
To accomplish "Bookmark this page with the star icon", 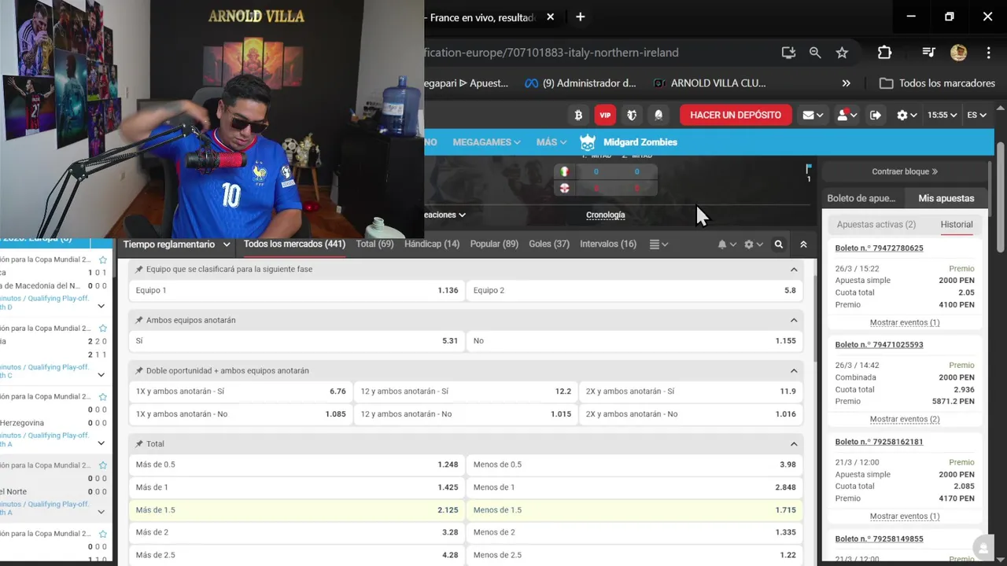I will [842, 53].
